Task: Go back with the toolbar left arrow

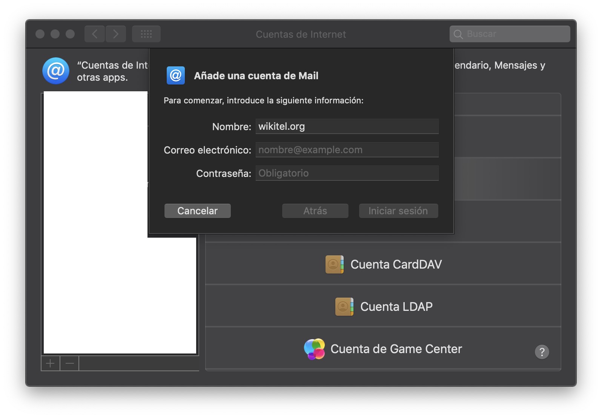Action: pos(95,34)
